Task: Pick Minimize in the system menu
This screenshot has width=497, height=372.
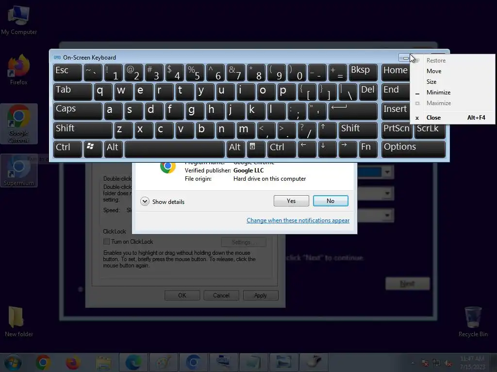Action: pos(452,93)
